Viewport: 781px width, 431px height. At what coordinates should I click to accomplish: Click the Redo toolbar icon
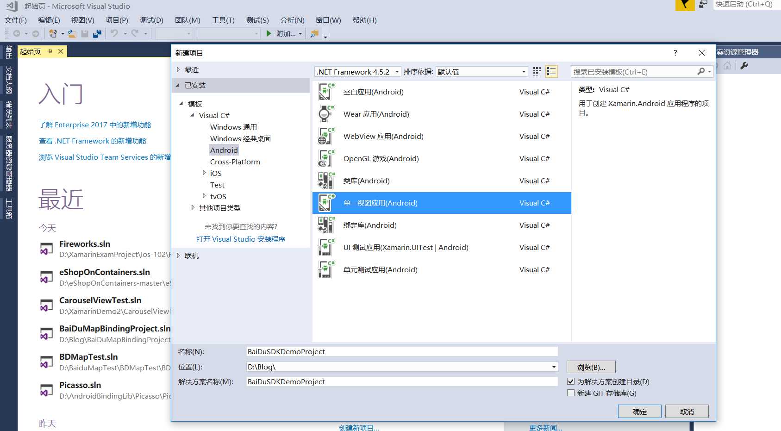[135, 33]
